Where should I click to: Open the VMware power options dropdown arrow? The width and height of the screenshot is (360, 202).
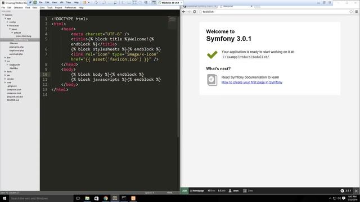(89, 2)
